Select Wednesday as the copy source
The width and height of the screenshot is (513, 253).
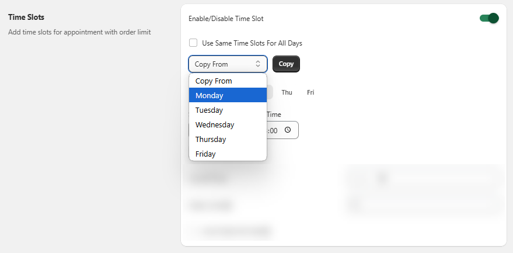click(x=228, y=124)
